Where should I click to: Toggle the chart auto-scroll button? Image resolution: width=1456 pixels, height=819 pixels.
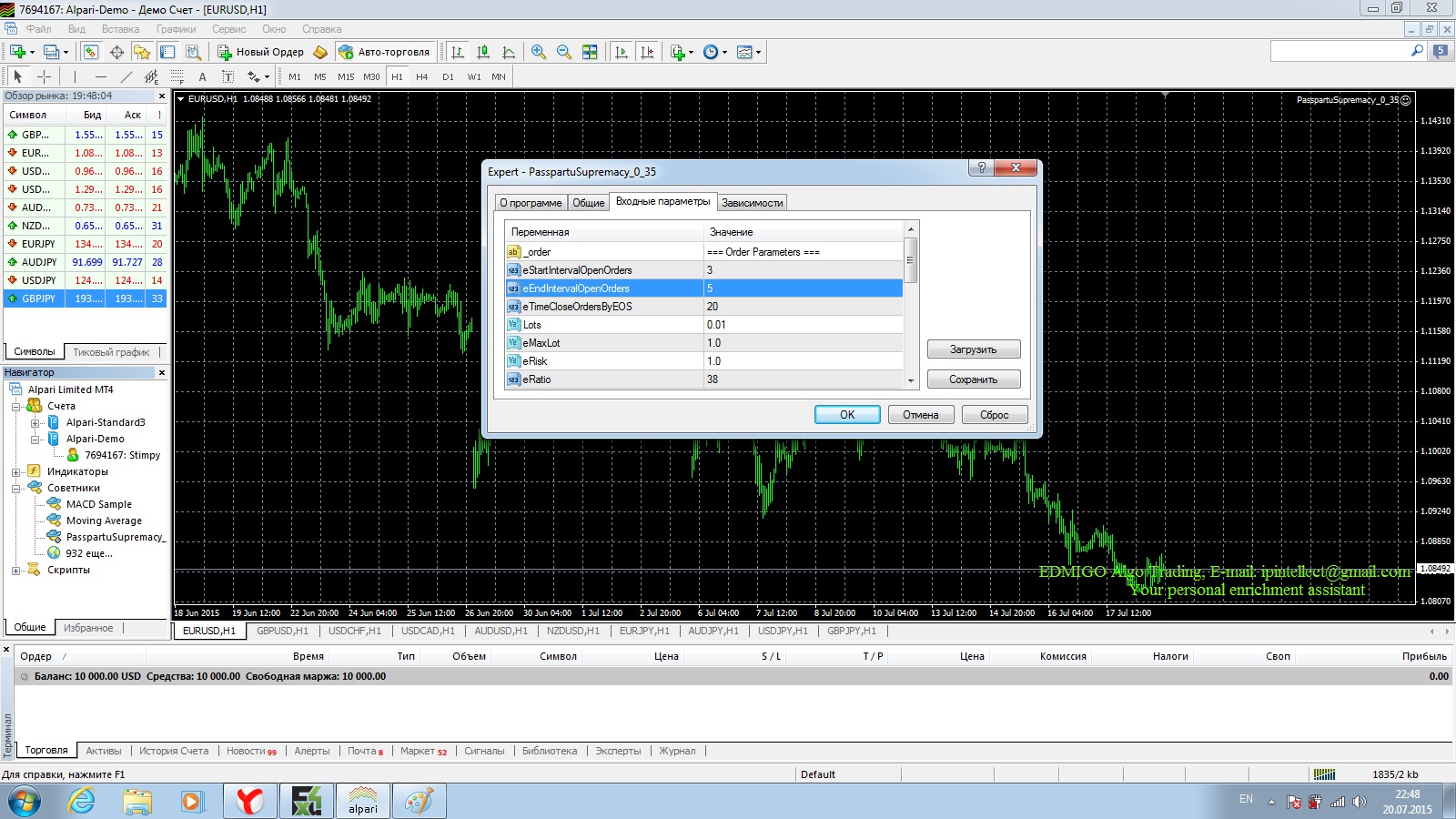pyautogui.click(x=622, y=52)
